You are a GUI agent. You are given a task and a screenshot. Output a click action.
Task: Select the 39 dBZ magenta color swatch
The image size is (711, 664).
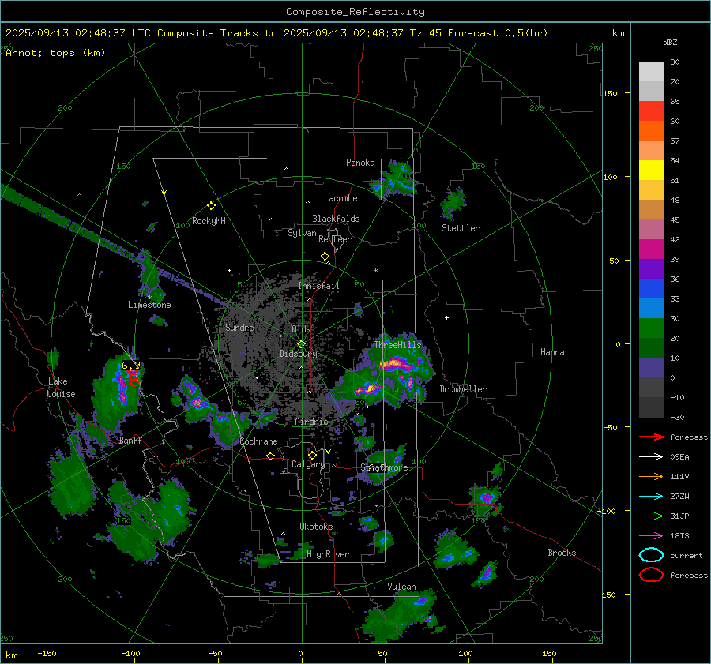(x=651, y=249)
